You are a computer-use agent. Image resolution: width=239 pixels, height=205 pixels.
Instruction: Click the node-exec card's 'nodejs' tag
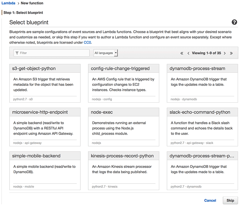tap(96, 143)
